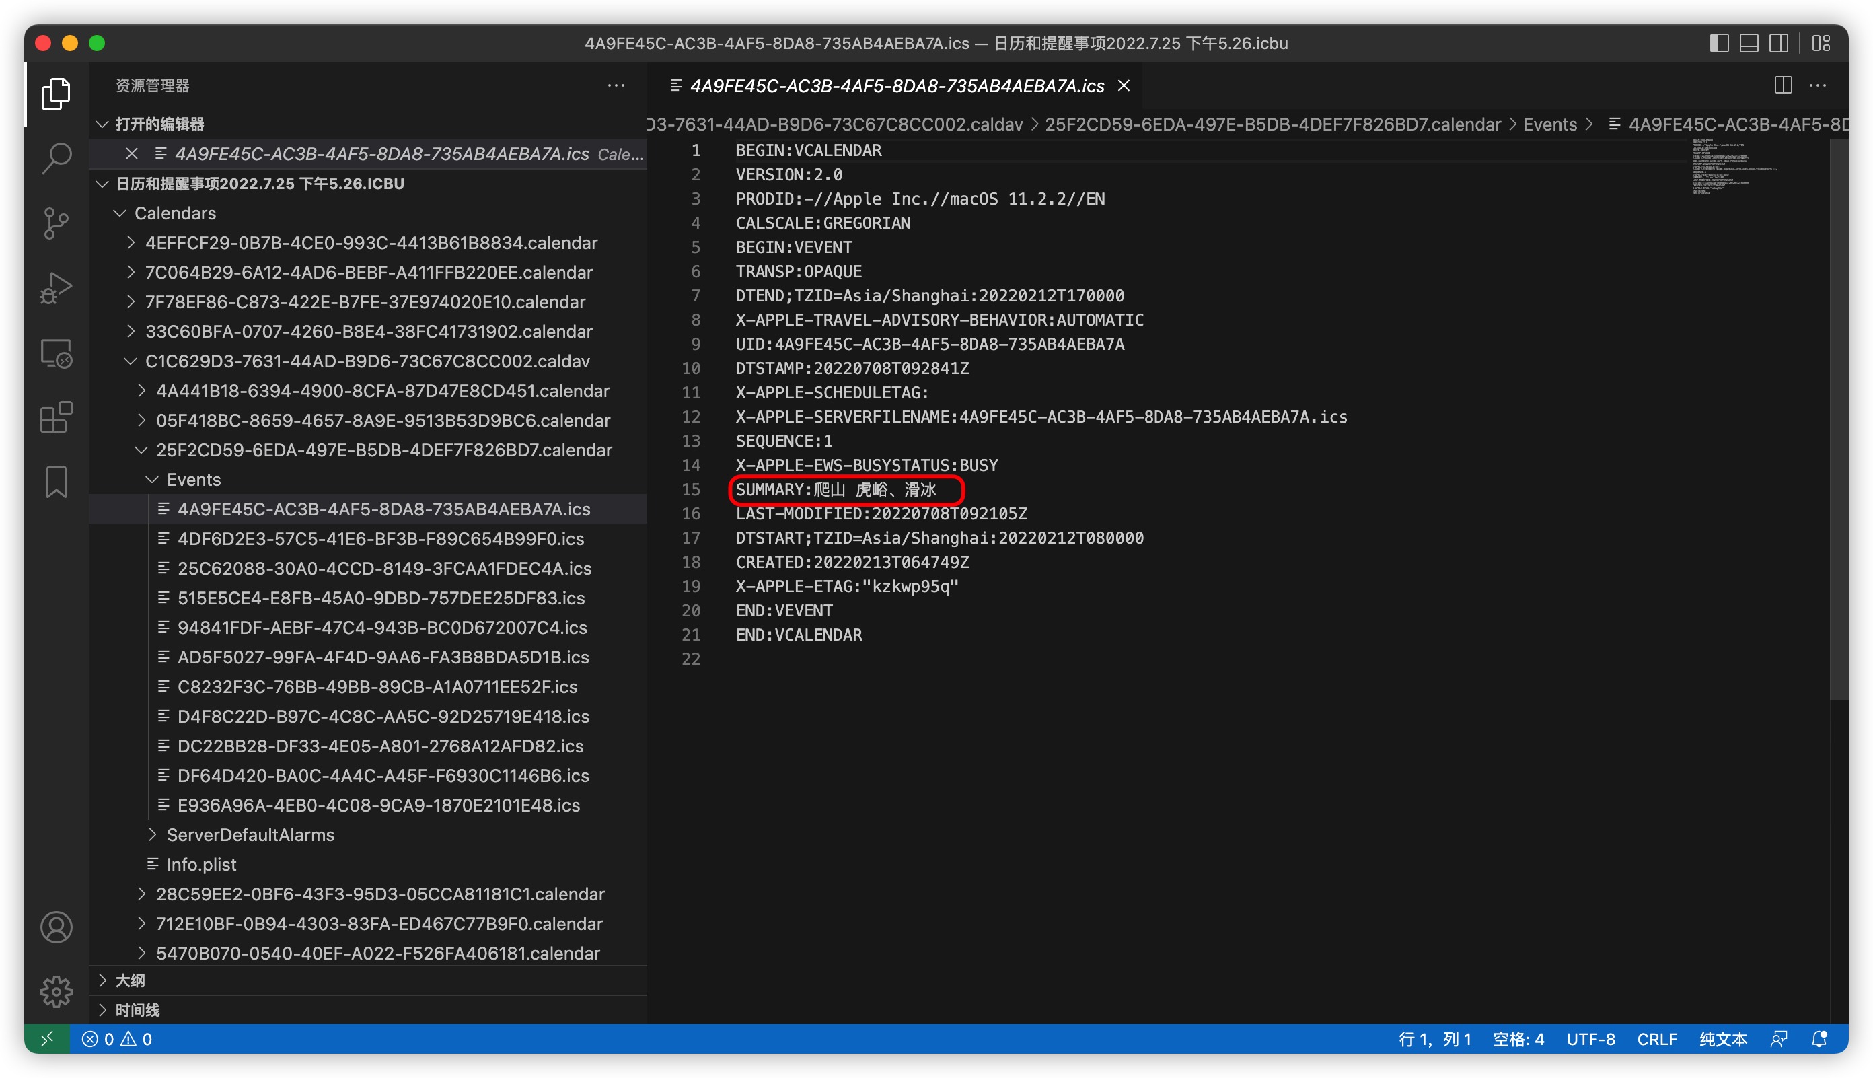Close the 4A9FE45C ics editor tab
Viewport: 1873px width, 1078px height.
pos(1124,86)
